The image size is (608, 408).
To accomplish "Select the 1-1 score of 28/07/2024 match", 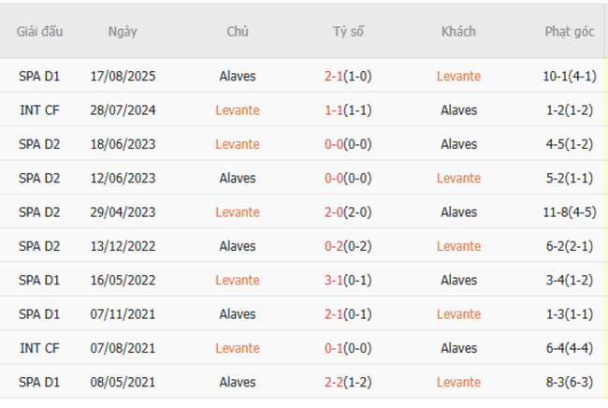I will pyautogui.click(x=334, y=110).
